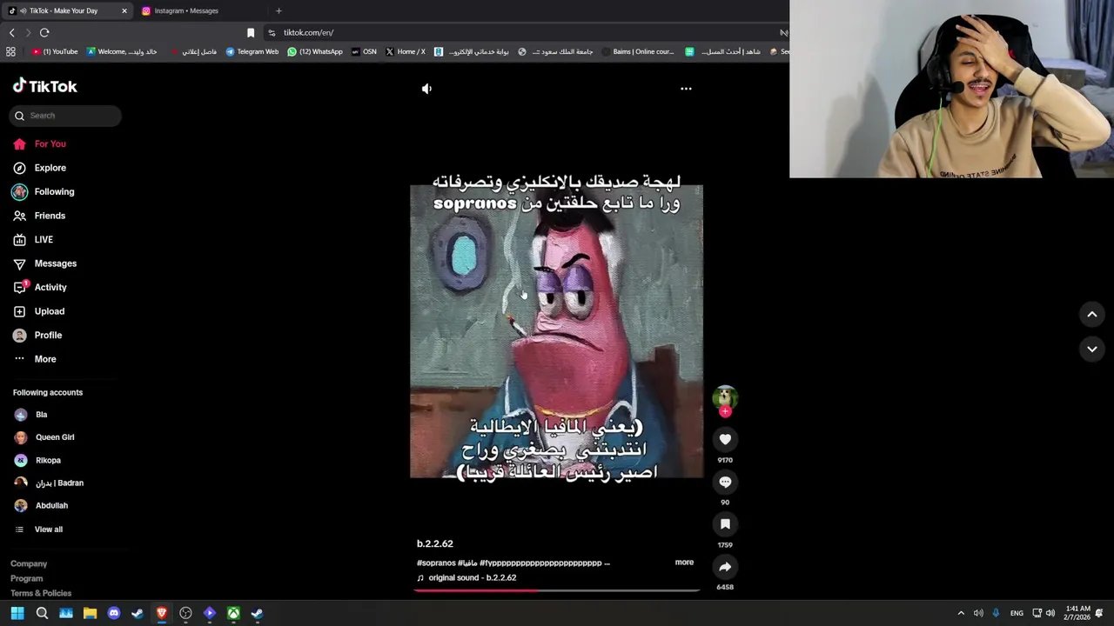Screen dimensions: 1114x626
Task: Click the TikTok search field
Action: pos(66,116)
